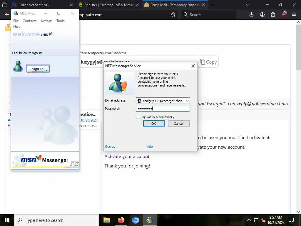Image resolution: width=301 pixels, height=226 pixels.
Task: Open Chromium from the taskbar
Action: (x=135, y=220)
